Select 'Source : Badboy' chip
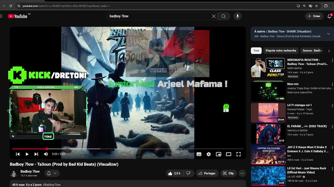This screenshot has height=187, width=334. 313,51
